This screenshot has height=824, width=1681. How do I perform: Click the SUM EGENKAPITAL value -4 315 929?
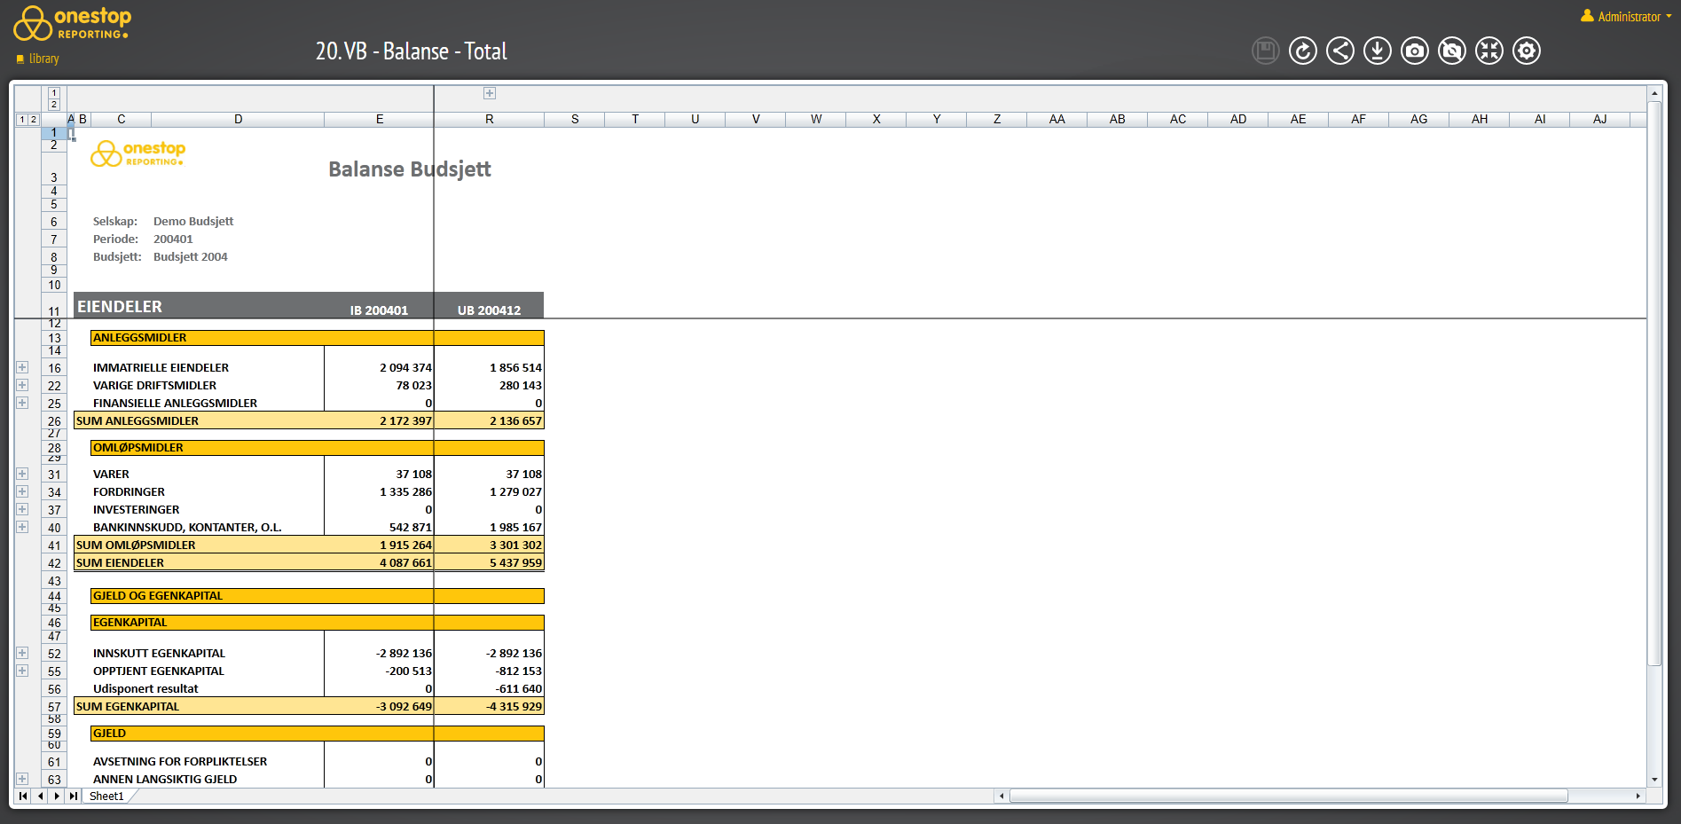[x=514, y=707]
